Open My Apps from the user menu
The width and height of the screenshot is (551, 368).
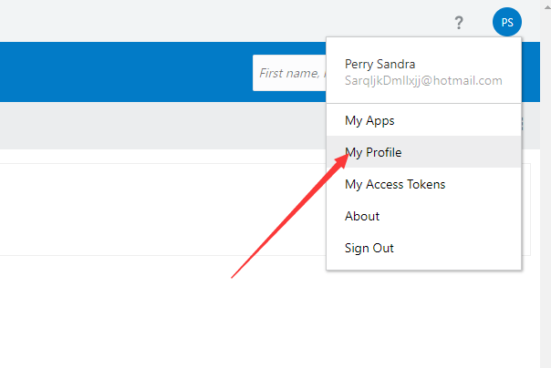pos(369,120)
